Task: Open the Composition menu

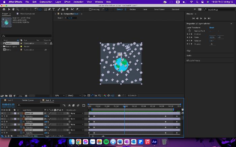Action: [x=46, y=2]
